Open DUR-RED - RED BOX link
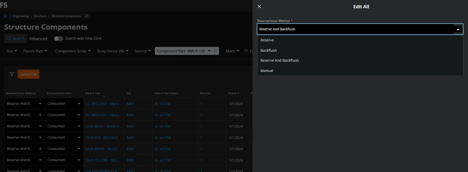 [x=102, y=138]
